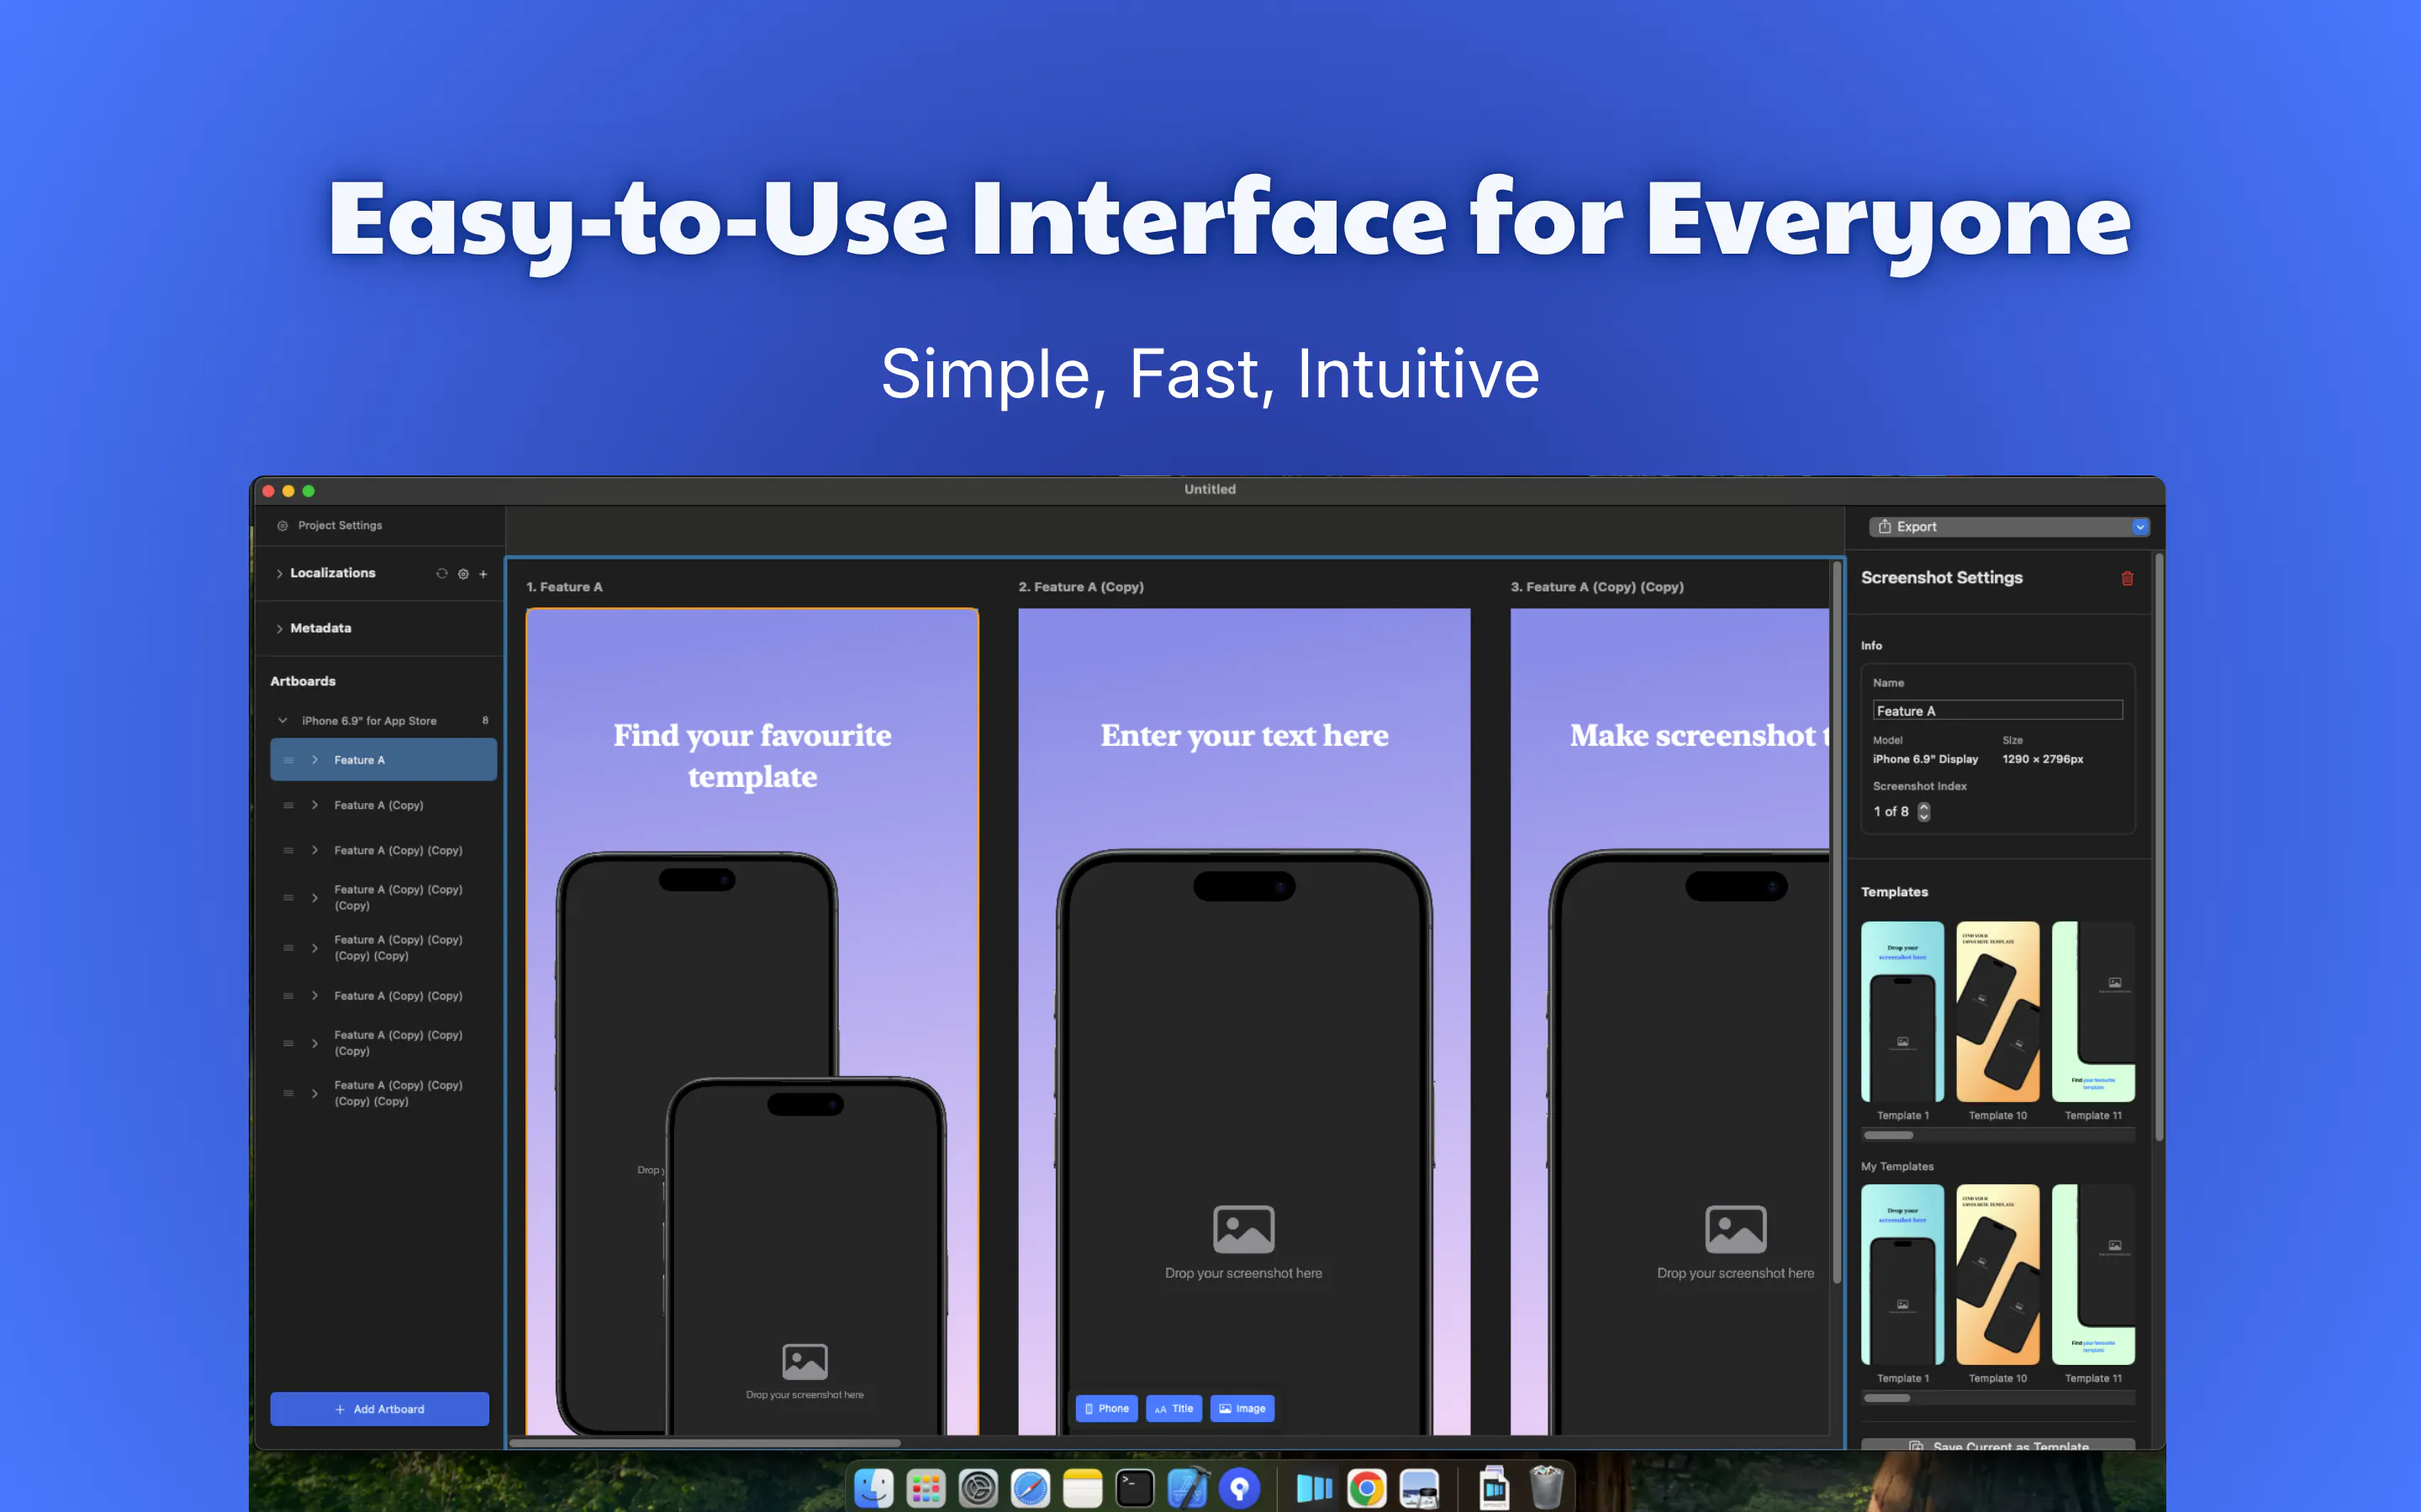Click the Localizations refresh icon
2421x1512 pixels.
tap(441, 573)
